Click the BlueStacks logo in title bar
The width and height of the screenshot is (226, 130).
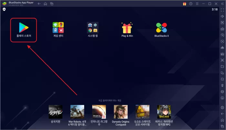coord(5,4)
